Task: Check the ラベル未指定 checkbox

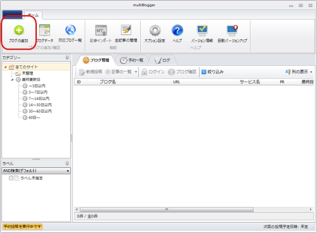Action: pos(11,178)
